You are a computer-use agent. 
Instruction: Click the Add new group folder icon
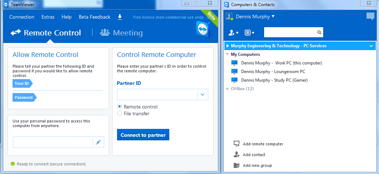237,165
